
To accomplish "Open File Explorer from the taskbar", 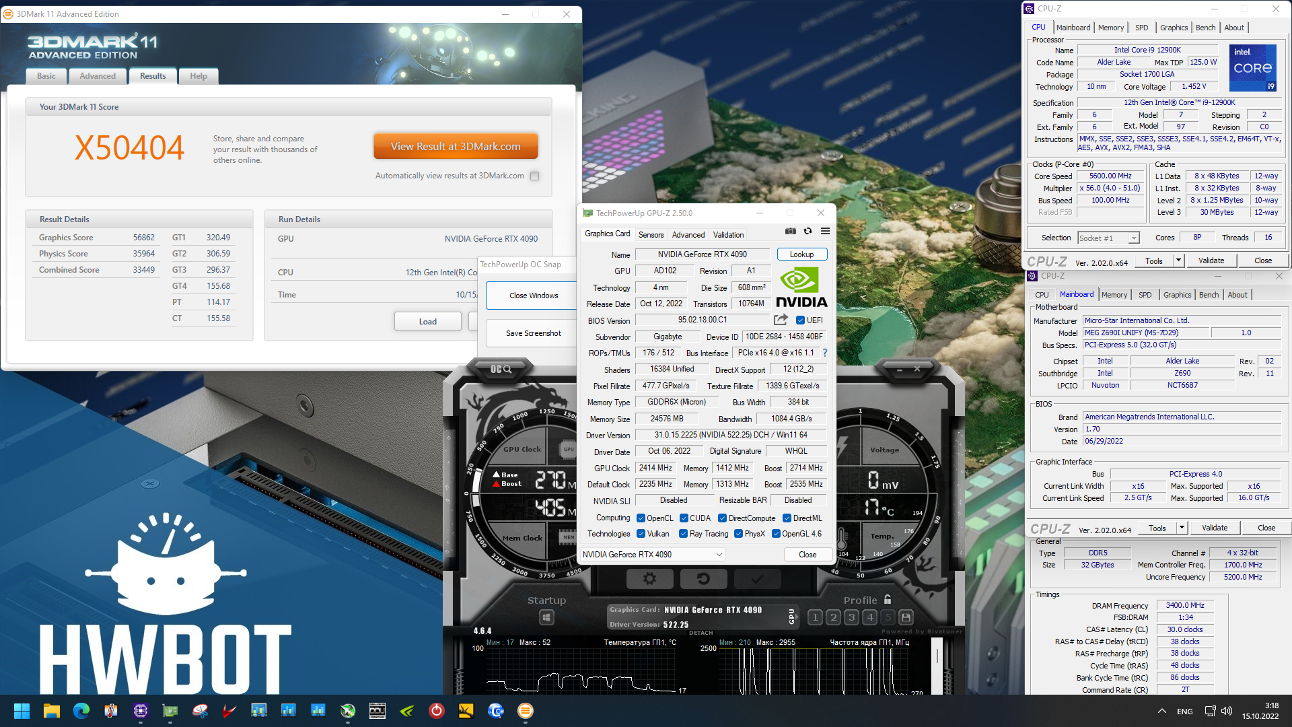I will pos(52,711).
